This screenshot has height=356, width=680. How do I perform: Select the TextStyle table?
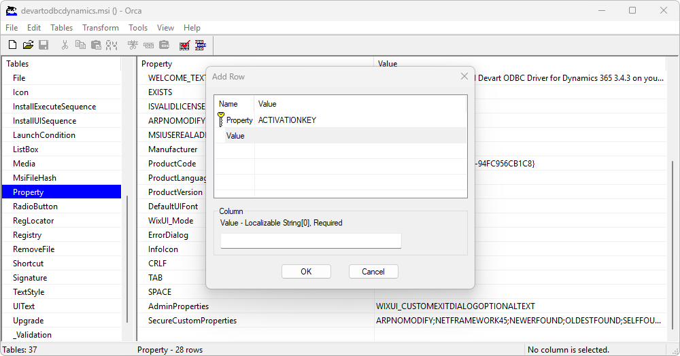tap(62, 292)
